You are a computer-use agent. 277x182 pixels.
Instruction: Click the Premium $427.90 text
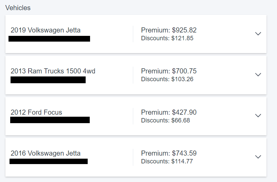(169, 112)
